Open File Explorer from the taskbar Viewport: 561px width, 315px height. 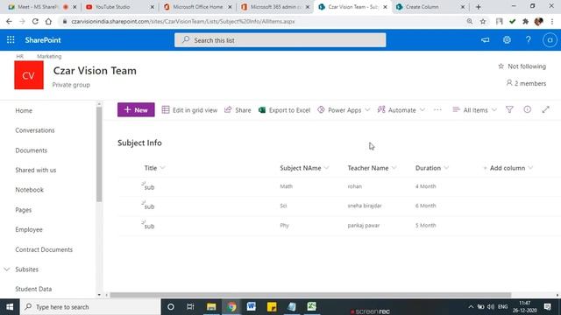(x=211, y=307)
